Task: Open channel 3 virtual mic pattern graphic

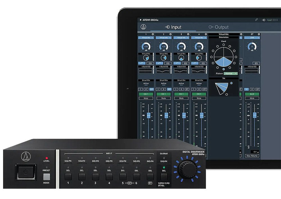Action: click(181, 58)
